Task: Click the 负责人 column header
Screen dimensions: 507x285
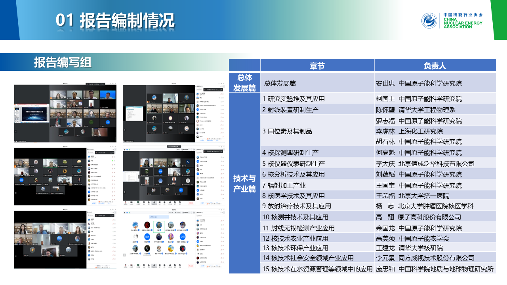Action: click(435, 66)
